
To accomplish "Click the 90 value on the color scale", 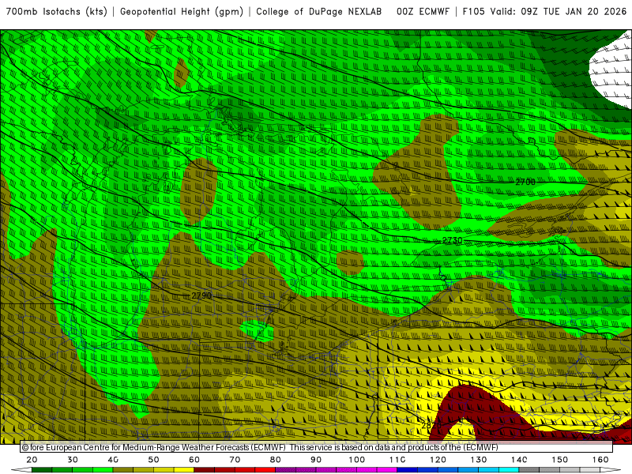I will (316, 460).
